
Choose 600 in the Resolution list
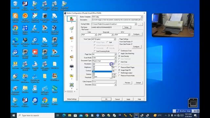(x=102, y=75)
